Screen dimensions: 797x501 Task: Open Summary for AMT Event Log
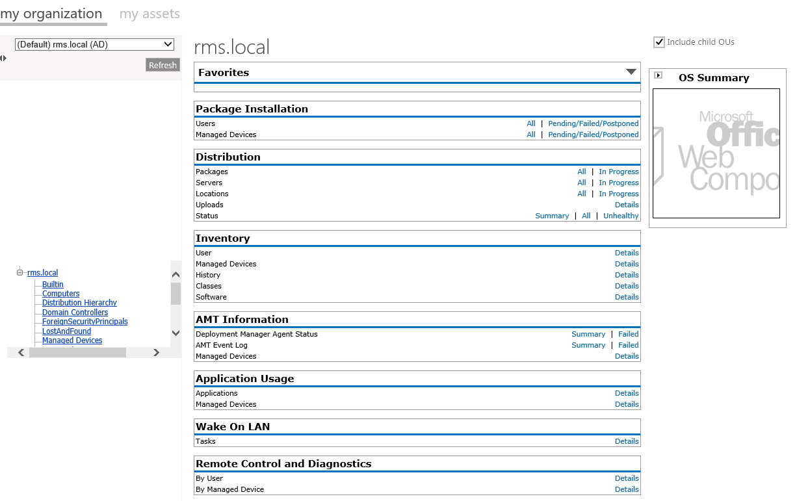(x=588, y=345)
